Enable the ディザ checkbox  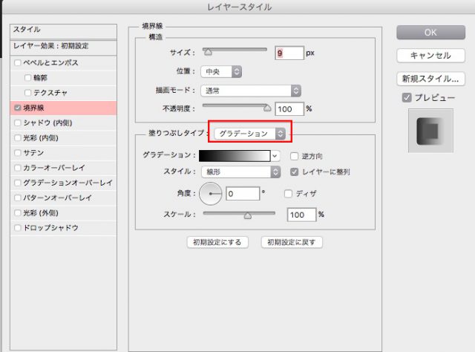click(289, 193)
